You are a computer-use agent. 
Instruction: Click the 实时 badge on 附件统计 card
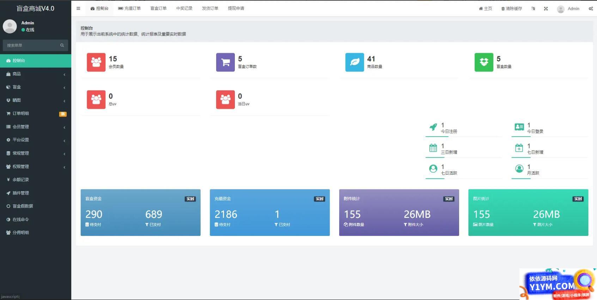(x=449, y=199)
